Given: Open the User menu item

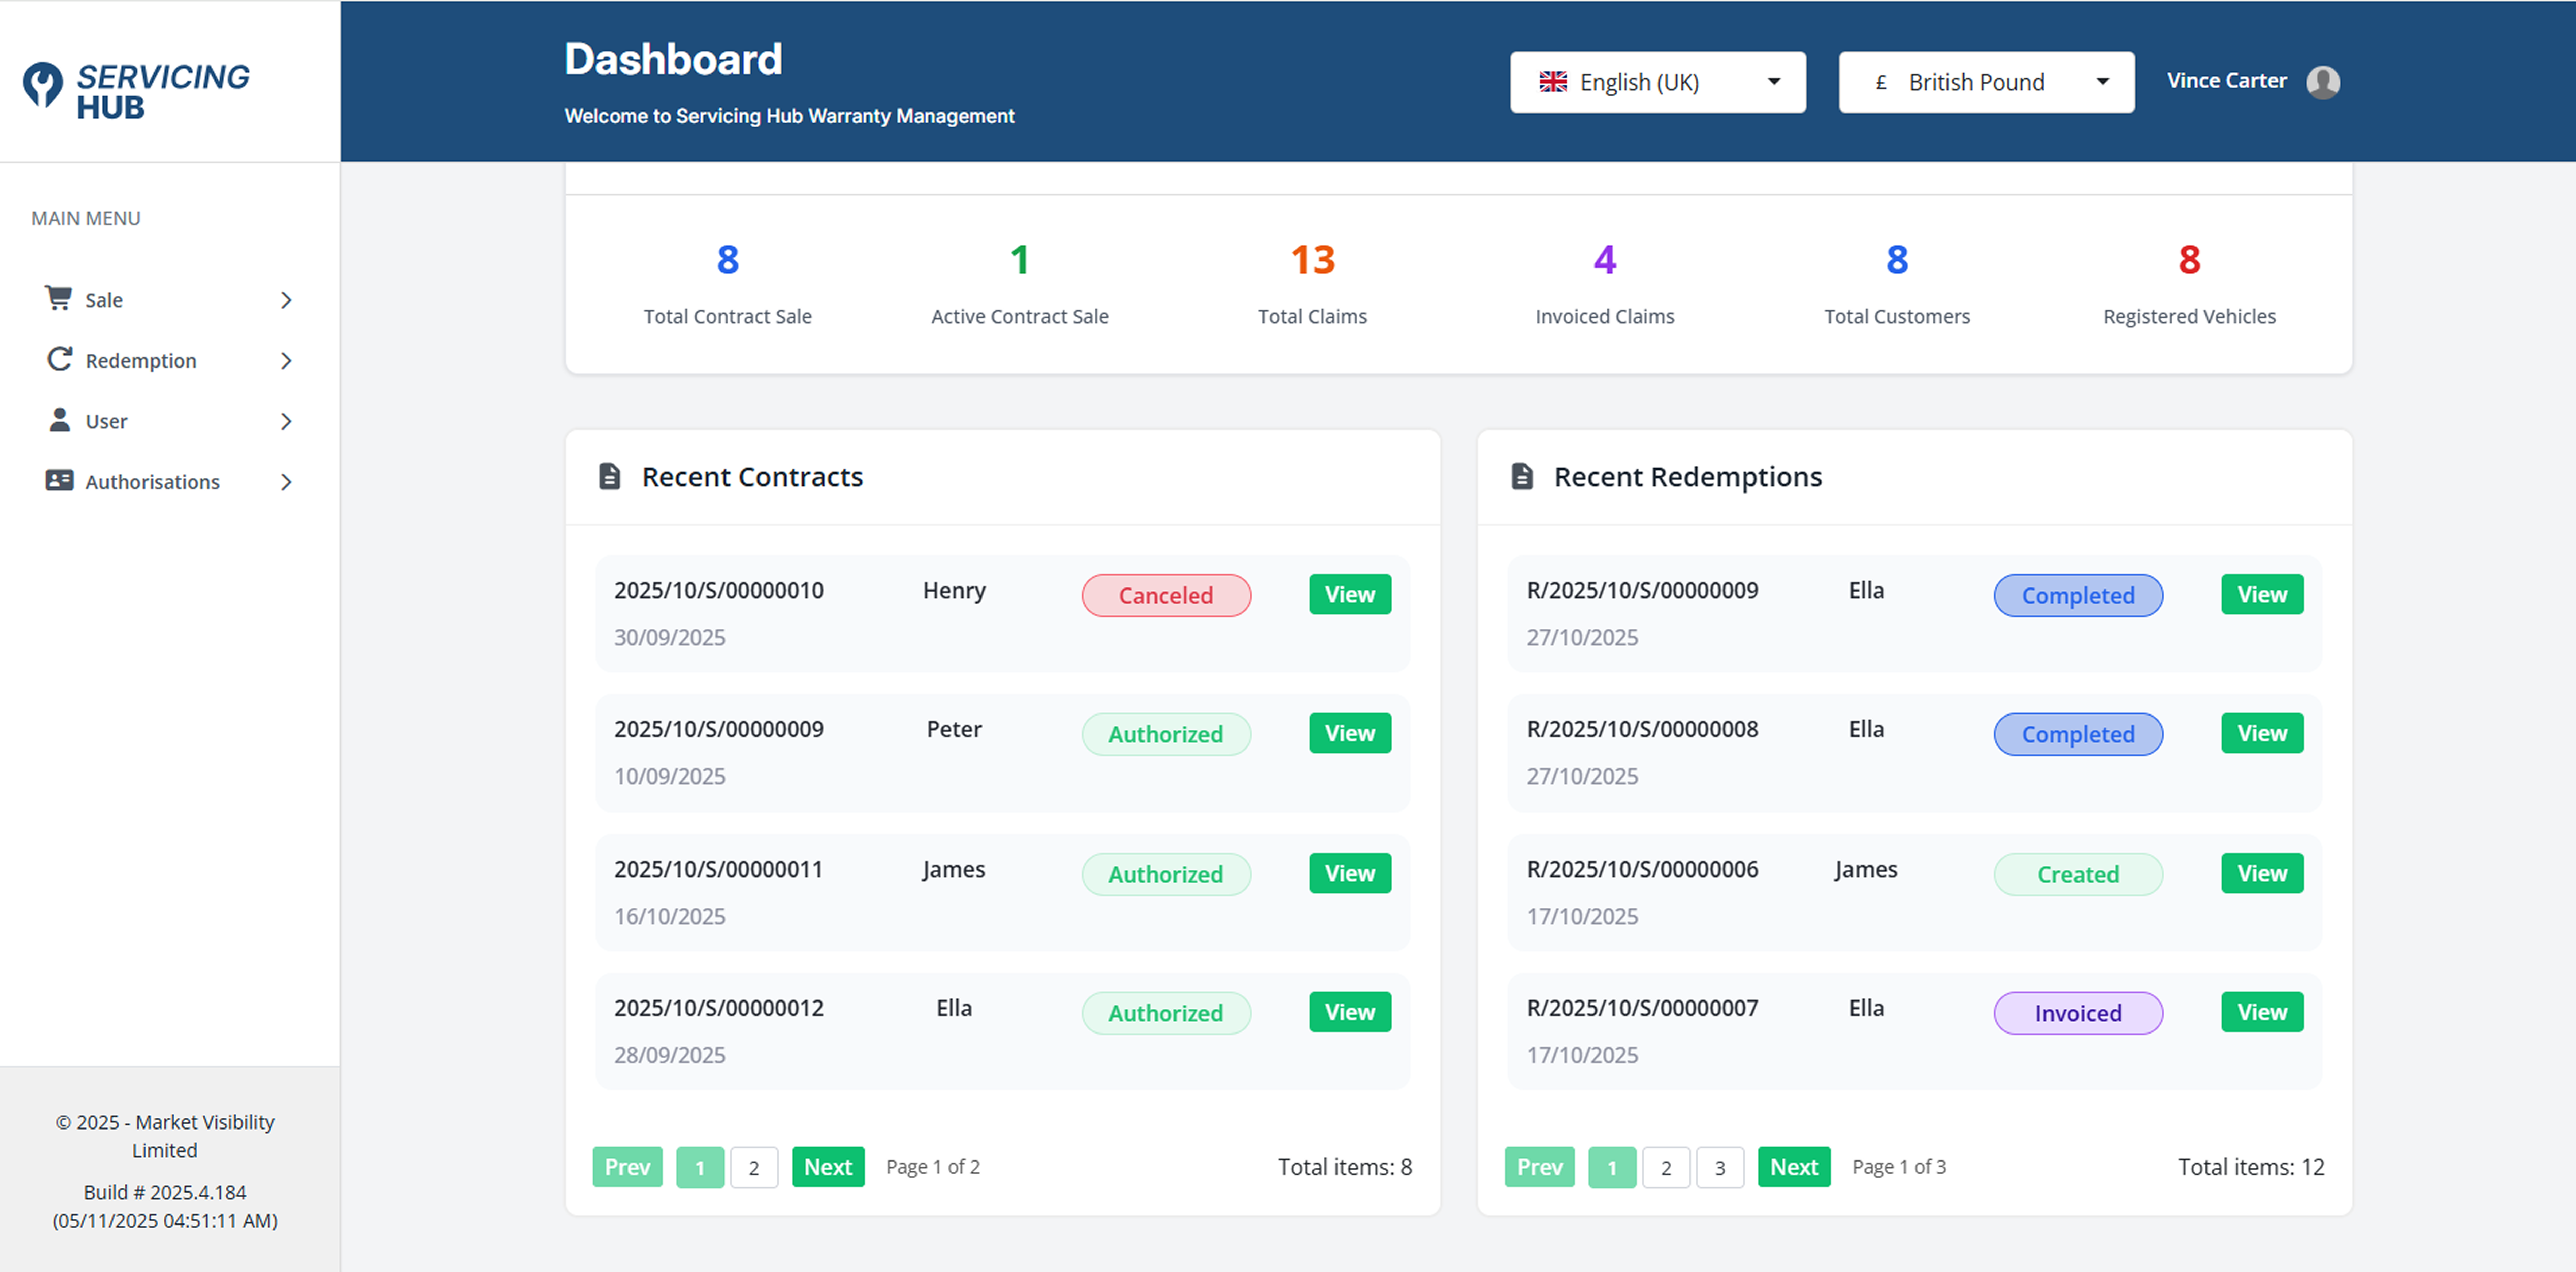Looking at the screenshot, I should click(x=106, y=421).
